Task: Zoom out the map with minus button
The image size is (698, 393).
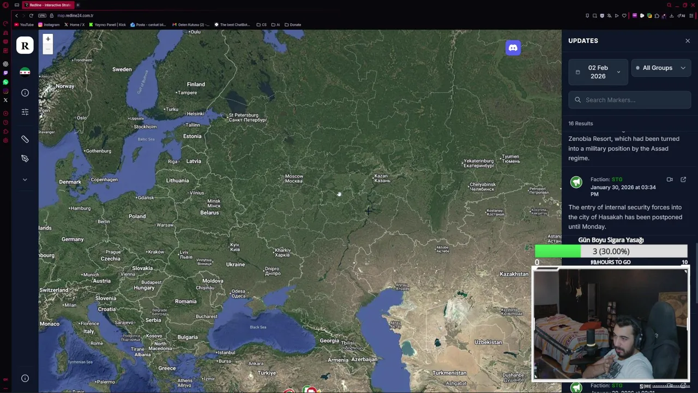Action: 47,49
